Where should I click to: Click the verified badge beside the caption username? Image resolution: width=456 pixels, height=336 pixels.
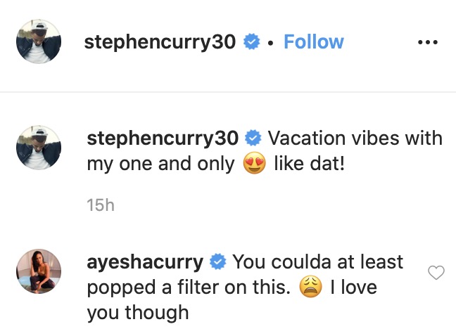253,137
